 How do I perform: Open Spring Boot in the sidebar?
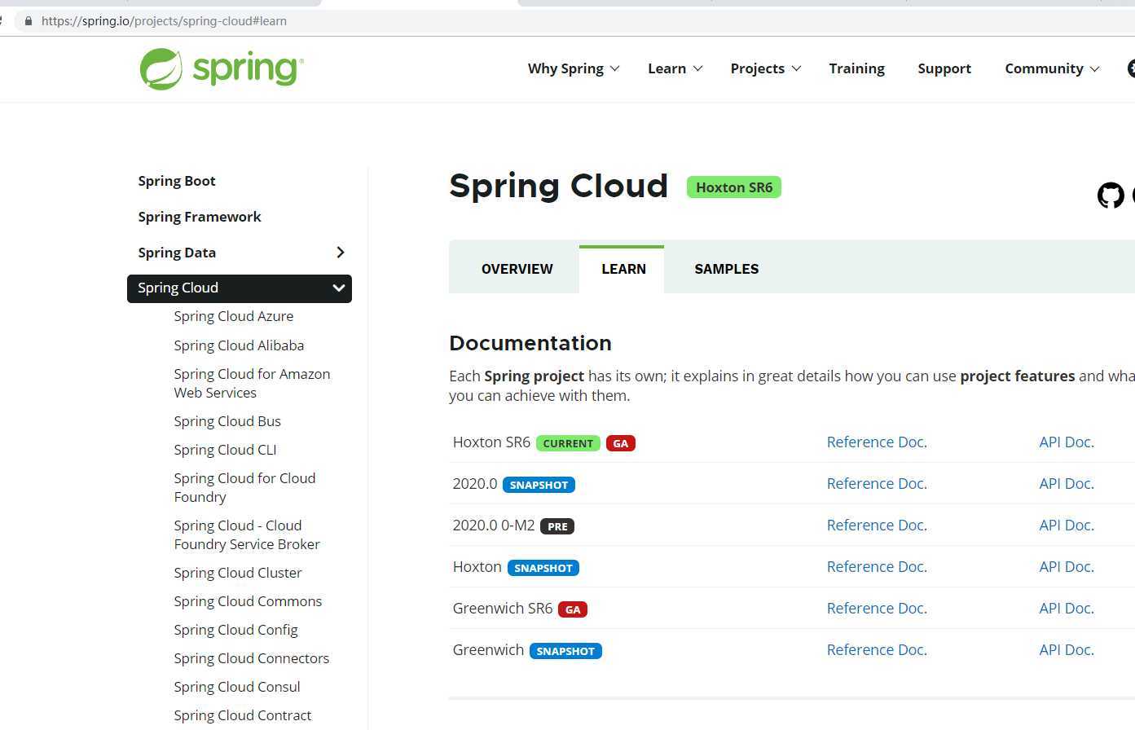pyautogui.click(x=177, y=181)
